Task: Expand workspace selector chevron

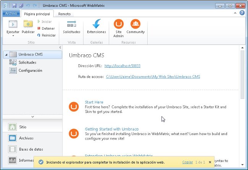Action: pos(32,117)
